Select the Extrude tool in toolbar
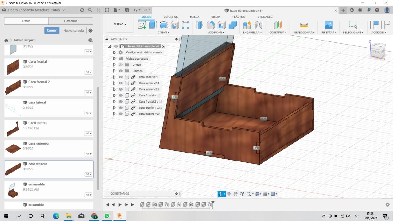 153,25
